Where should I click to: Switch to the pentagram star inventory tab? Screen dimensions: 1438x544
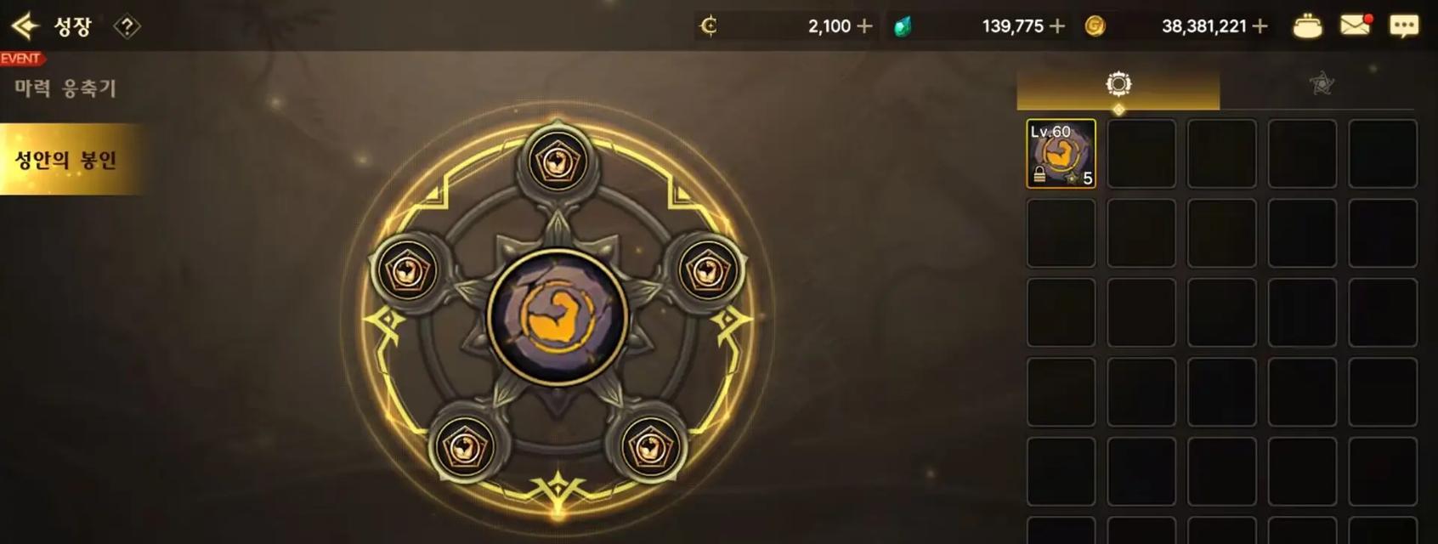click(x=1321, y=84)
